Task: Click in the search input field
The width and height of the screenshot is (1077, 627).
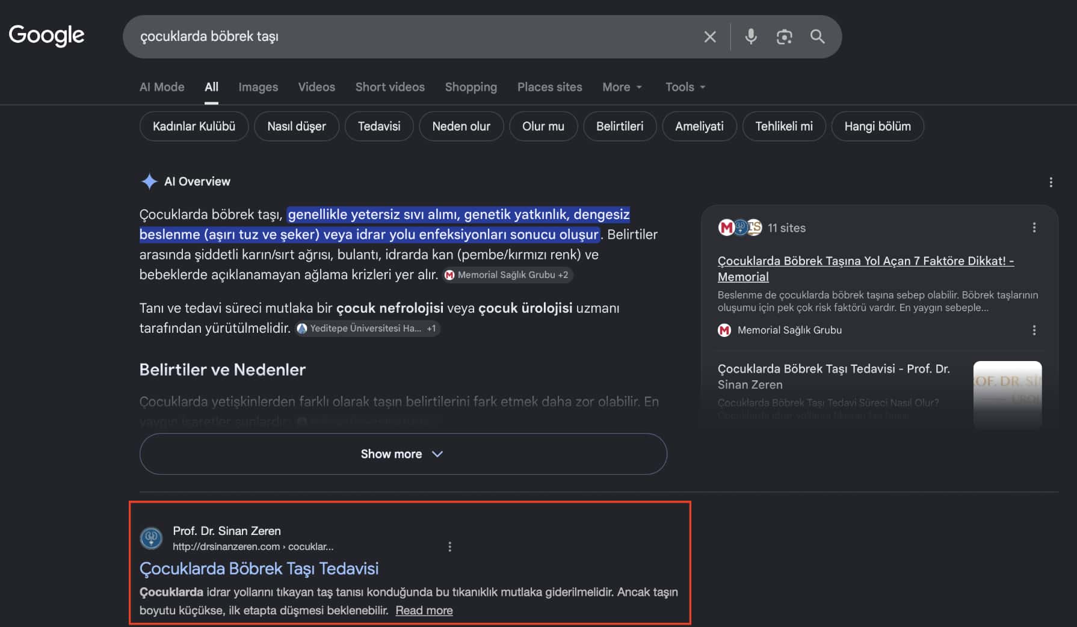Action: [x=415, y=37]
